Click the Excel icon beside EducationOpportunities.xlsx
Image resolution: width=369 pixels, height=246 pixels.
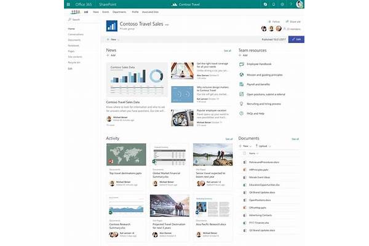[245, 185]
